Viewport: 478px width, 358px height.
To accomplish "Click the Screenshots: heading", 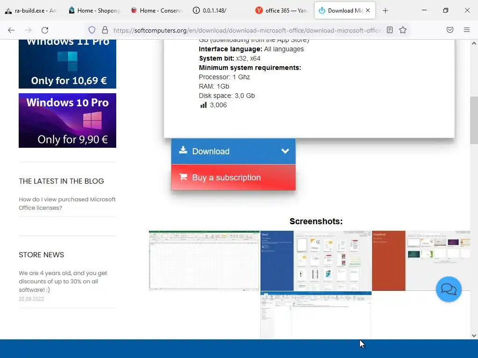I will pos(316,221).
